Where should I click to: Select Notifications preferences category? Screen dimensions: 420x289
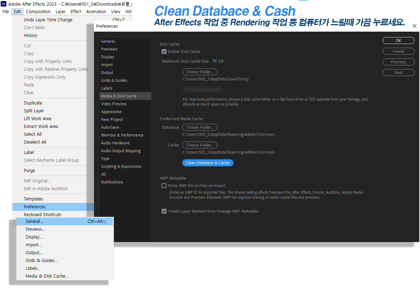[125, 182]
